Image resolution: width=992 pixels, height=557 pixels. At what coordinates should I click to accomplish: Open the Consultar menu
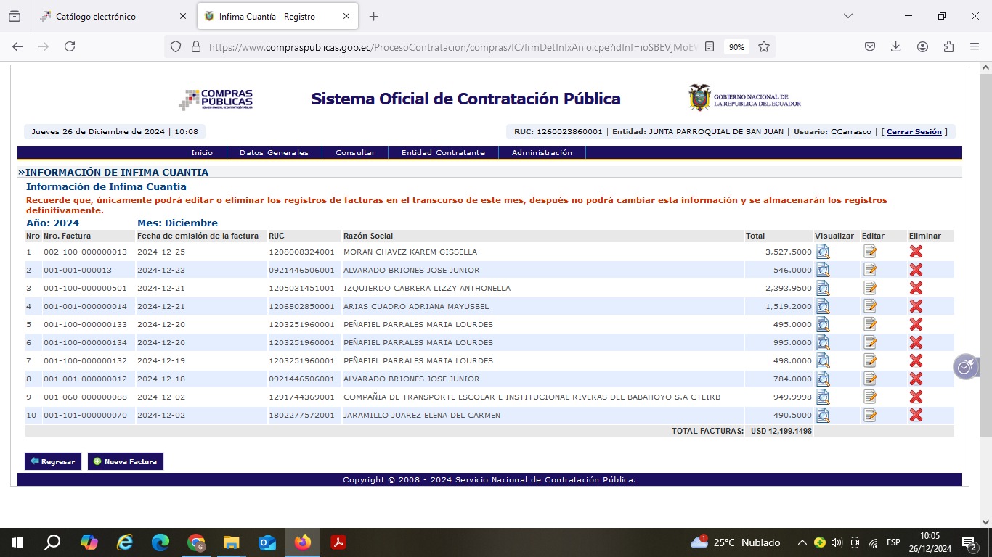(x=355, y=153)
